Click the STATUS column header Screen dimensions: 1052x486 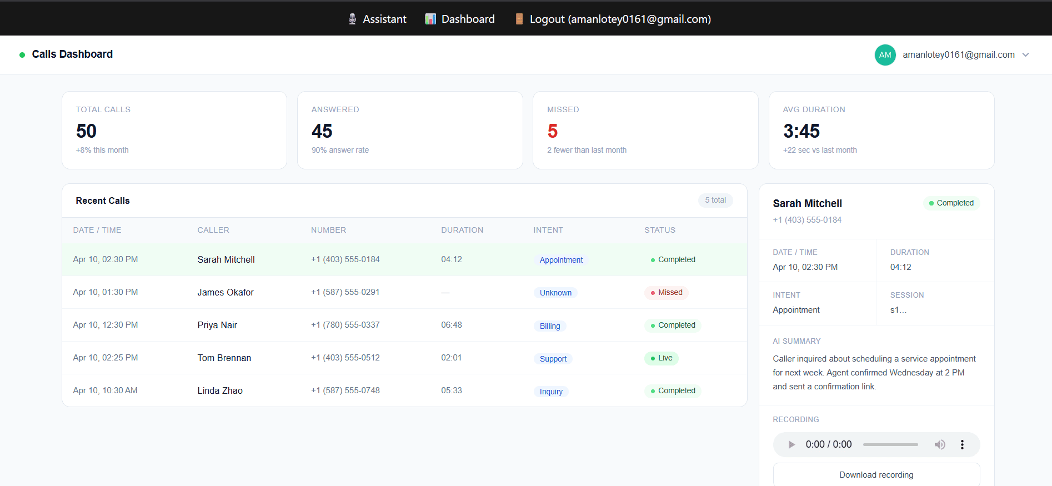coord(660,230)
